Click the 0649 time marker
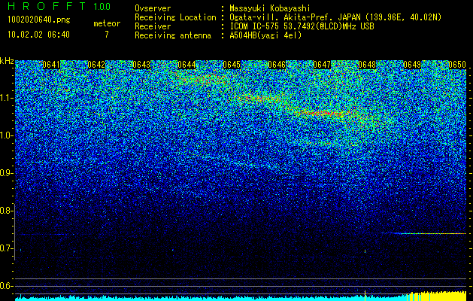 click(412, 65)
